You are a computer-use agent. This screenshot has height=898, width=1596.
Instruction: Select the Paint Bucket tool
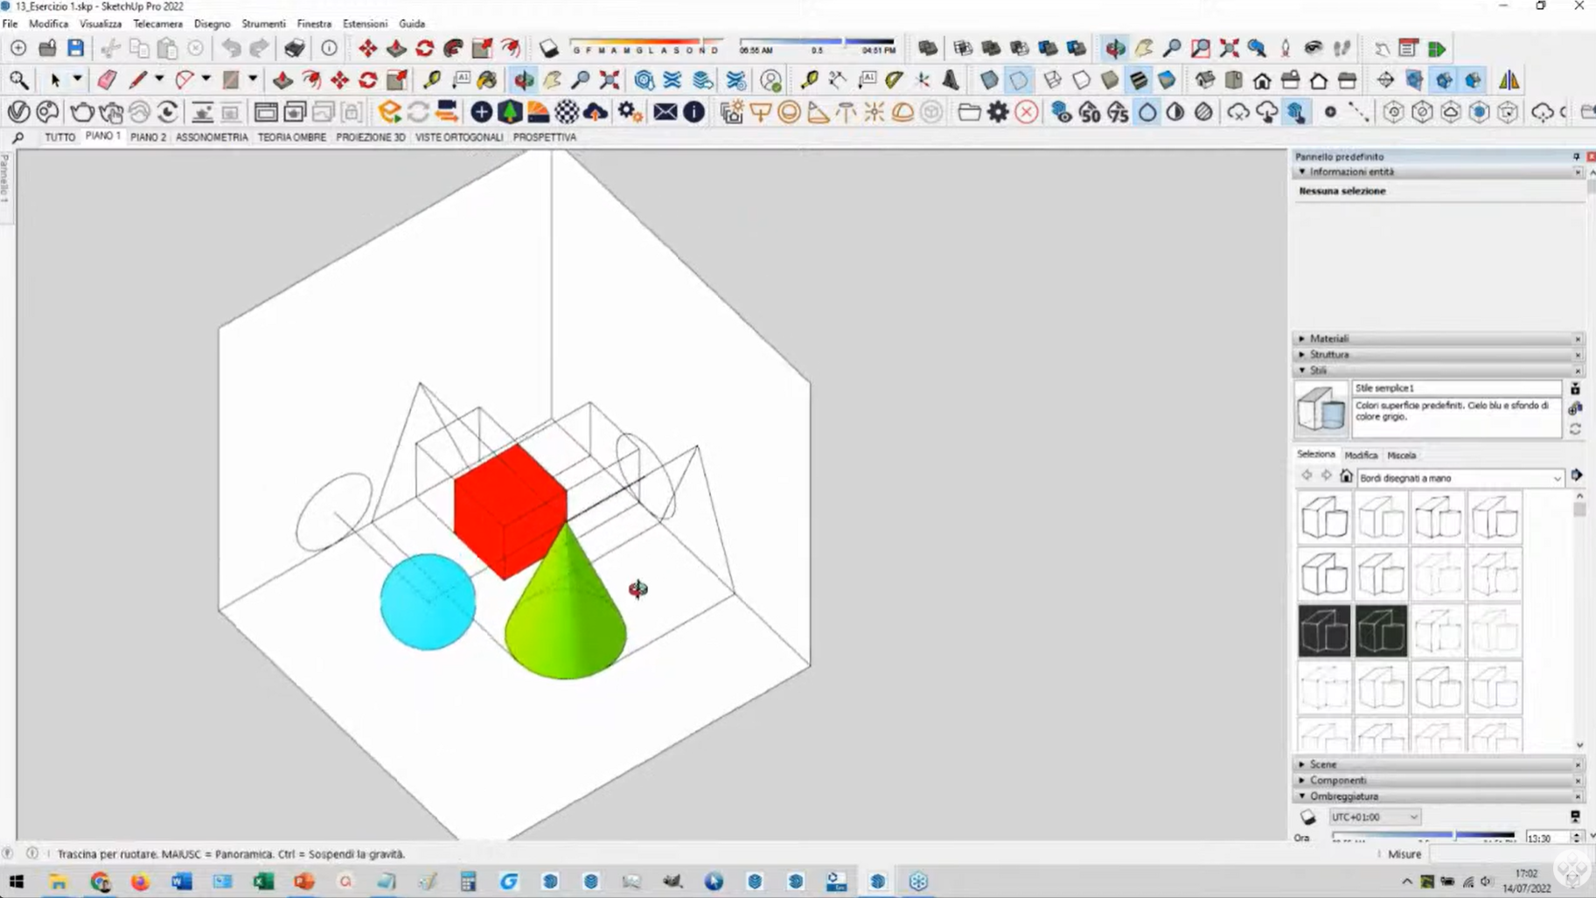click(487, 80)
